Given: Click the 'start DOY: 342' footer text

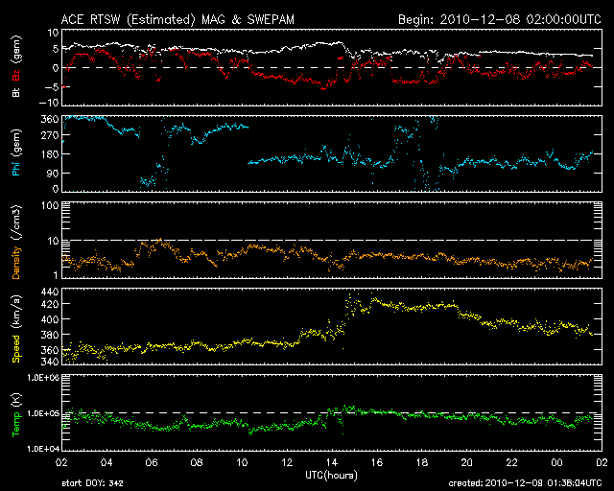Looking at the screenshot, I should (x=92, y=483).
